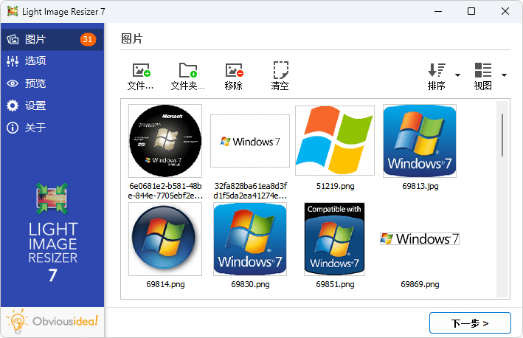Select the 69830.png thumbnail
The width and height of the screenshot is (523, 338).
click(x=250, y=239)
